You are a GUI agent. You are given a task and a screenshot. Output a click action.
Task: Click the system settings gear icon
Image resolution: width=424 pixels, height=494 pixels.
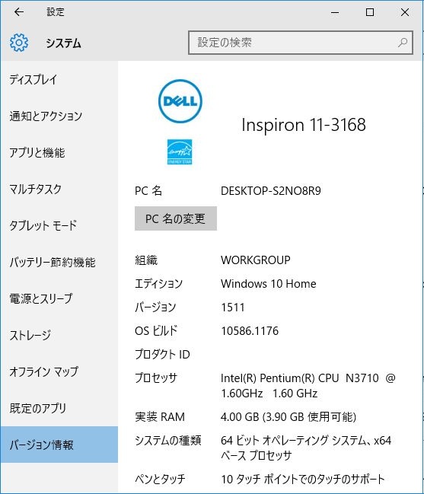pos(19,43)
